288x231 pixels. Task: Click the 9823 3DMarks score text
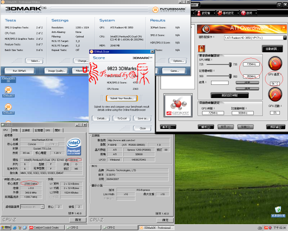(x=122, y=69)
